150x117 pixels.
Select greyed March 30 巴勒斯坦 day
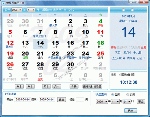25,23
